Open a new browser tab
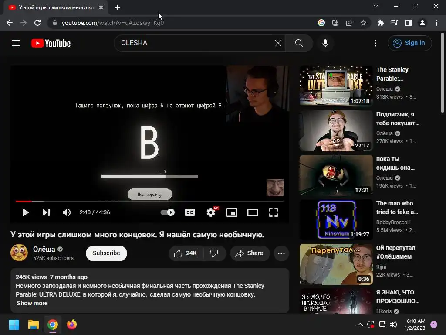The height and width of the screenshot is (335, 446). click(118, 7)
